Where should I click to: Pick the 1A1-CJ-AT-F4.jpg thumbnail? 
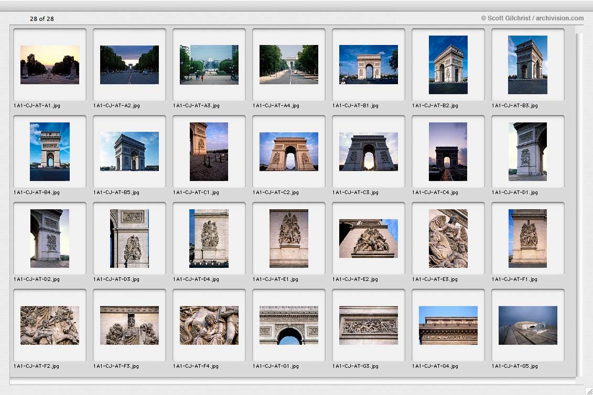pos(209,325)
